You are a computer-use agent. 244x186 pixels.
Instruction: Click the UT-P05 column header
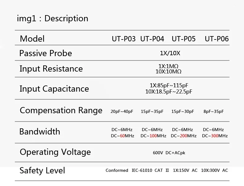pyautogui.click(x=183, y=39)
